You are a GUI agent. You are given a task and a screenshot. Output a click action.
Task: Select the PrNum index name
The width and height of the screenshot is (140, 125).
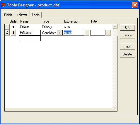[x=25, y=27]
